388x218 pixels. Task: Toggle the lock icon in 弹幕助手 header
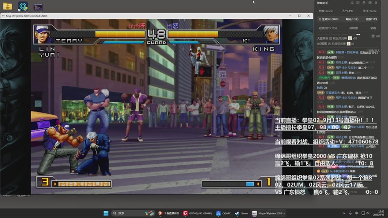[x=364, y=3]
